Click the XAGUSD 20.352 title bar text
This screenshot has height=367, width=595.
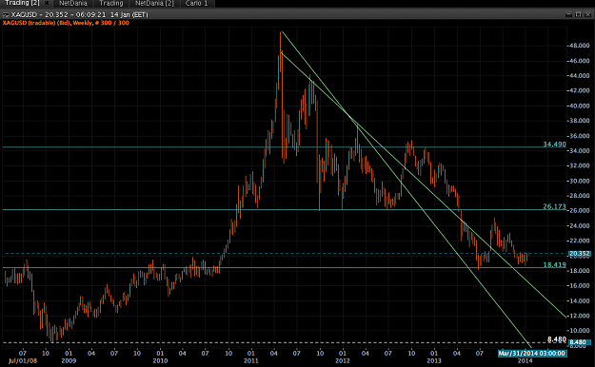pyautogui.click(x=79, y=15)
